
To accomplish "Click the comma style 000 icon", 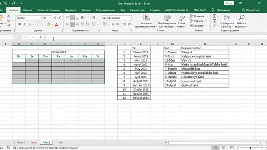I will [118, 24].
